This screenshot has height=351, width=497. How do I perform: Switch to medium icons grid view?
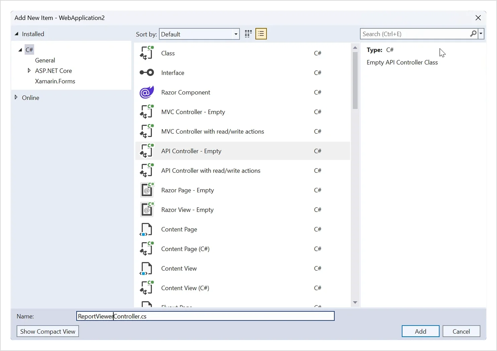[x=248, y=34]
